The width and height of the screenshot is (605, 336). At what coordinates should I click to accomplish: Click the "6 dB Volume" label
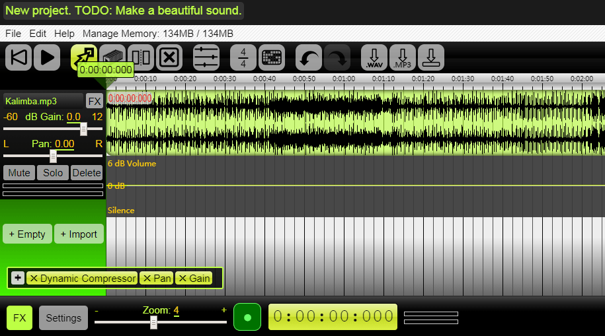(x=132, y=163)
